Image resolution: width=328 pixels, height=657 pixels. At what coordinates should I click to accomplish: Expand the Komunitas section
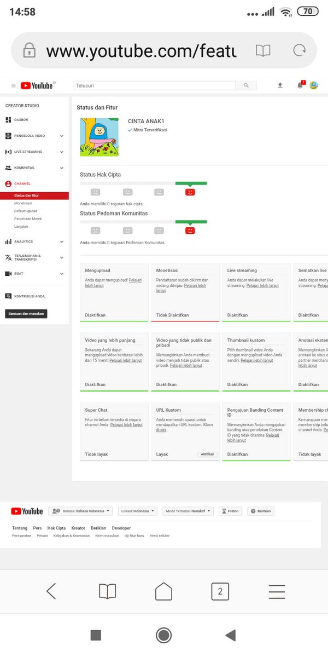pos(62,168)
